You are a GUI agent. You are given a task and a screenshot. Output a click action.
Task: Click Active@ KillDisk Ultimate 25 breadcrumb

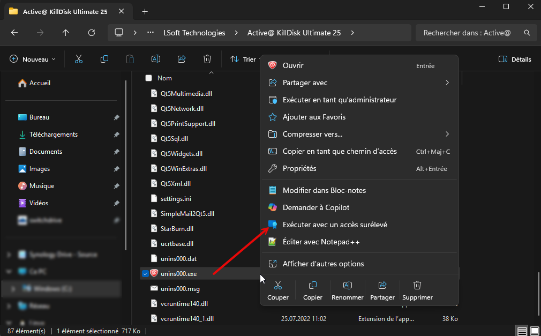294,33
